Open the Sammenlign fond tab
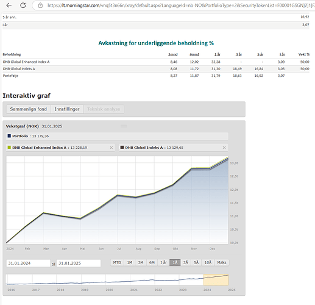Screen dimensions: 315x305 click(x=29, y=109)
